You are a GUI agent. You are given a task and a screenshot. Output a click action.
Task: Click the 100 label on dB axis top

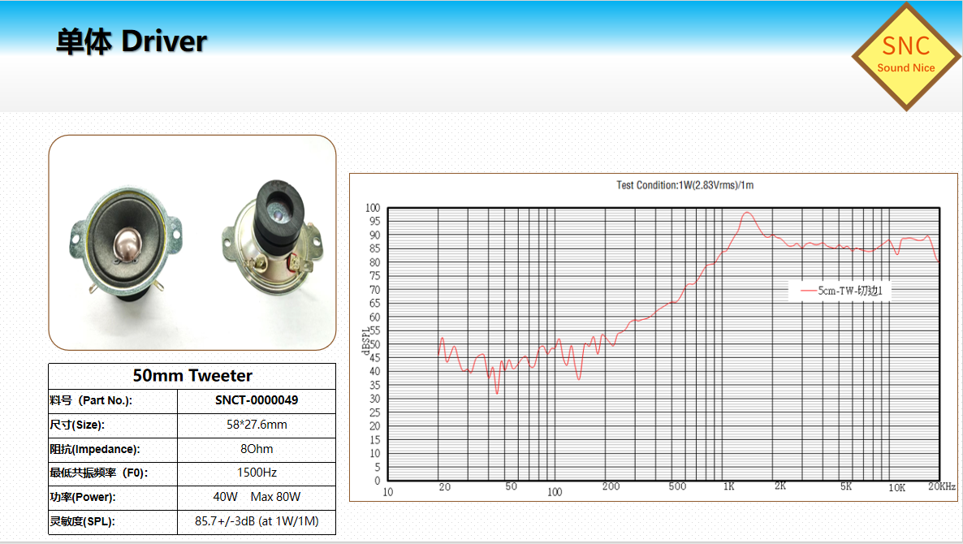click(x=372, y=208)
